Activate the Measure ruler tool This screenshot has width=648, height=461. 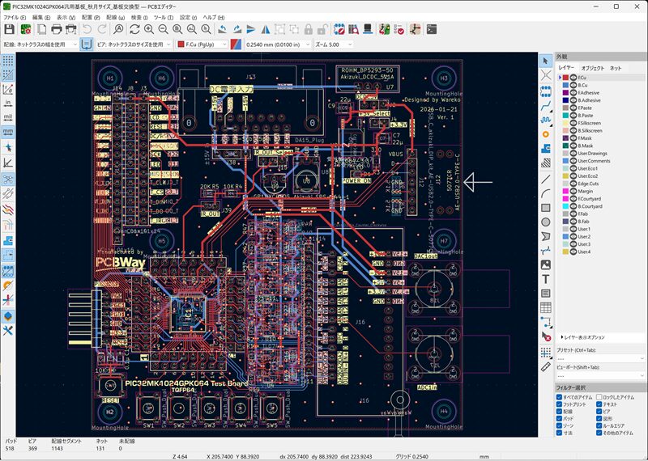tap(545, 366)
